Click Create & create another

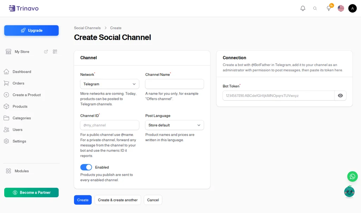click(118, 200)
